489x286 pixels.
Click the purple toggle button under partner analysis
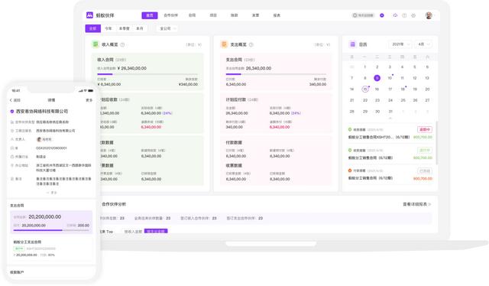click(156, 231)
